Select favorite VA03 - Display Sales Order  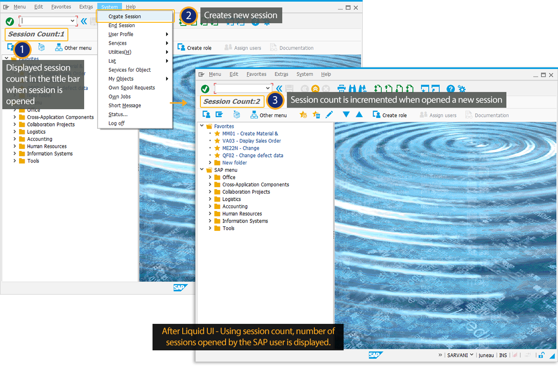[x=252, y=141]
